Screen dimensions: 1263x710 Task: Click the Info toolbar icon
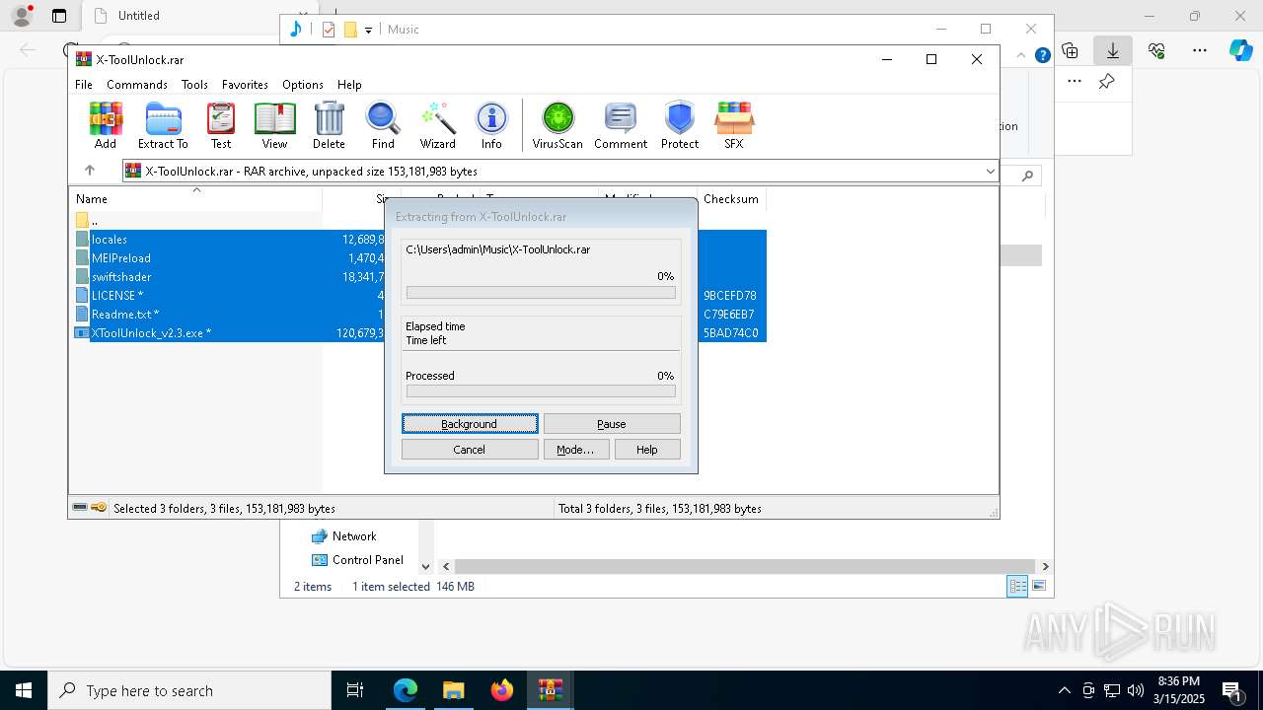click(491, 125)
